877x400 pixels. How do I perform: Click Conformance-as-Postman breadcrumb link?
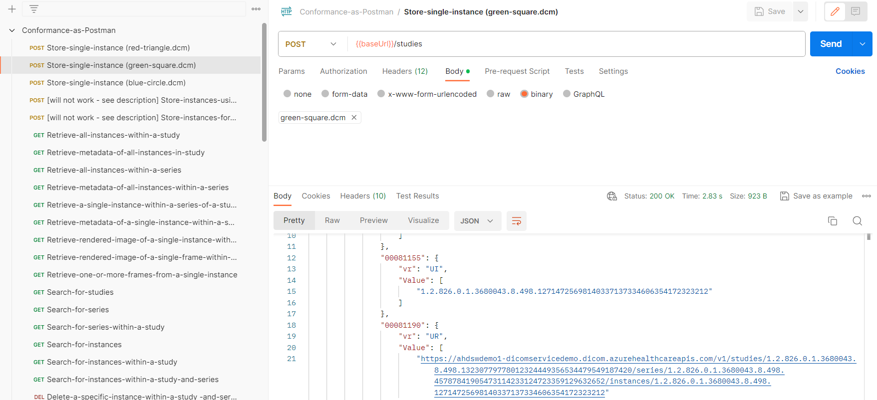click(x=346, y=12)
